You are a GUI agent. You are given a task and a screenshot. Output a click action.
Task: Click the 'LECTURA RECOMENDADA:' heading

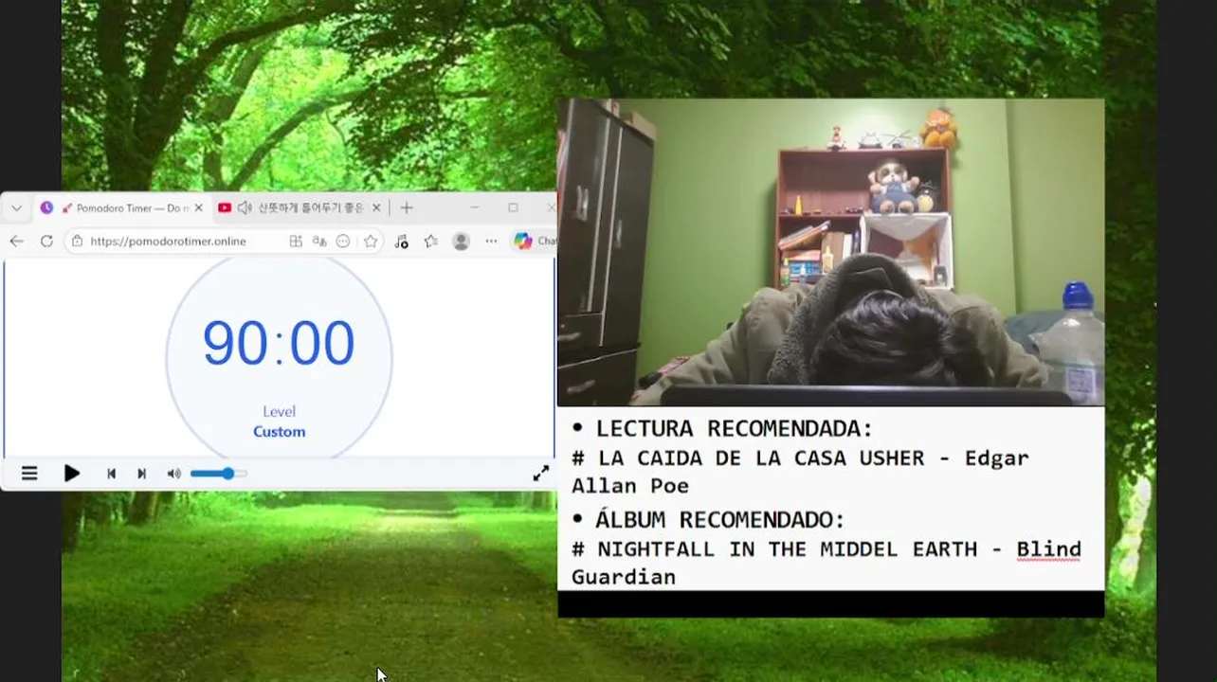(x=735, y=428)
